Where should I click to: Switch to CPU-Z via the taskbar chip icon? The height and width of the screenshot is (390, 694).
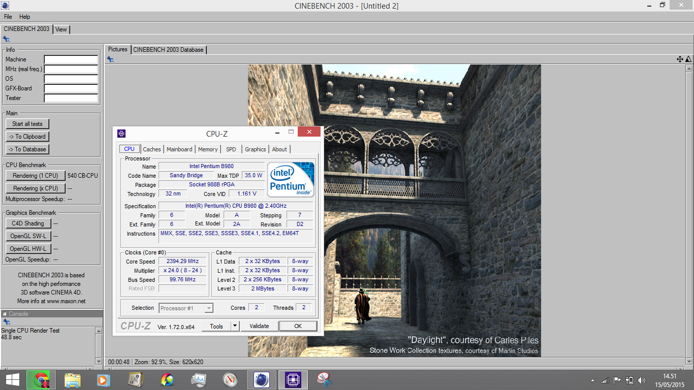293,379
